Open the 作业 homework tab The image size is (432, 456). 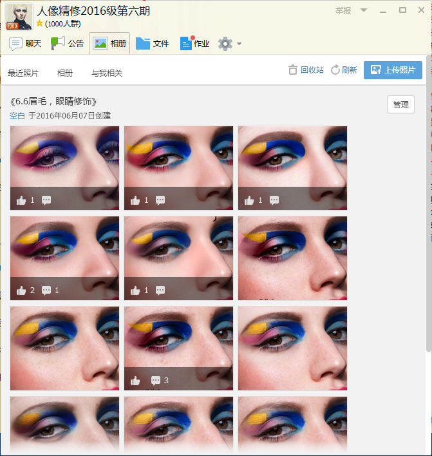pos(194,44)
